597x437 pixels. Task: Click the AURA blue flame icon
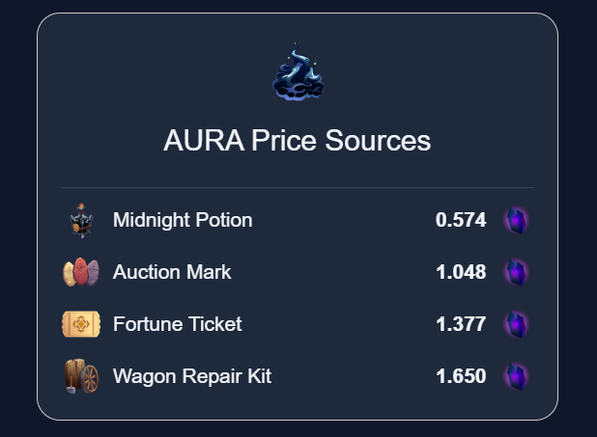(x=298, y=74)
